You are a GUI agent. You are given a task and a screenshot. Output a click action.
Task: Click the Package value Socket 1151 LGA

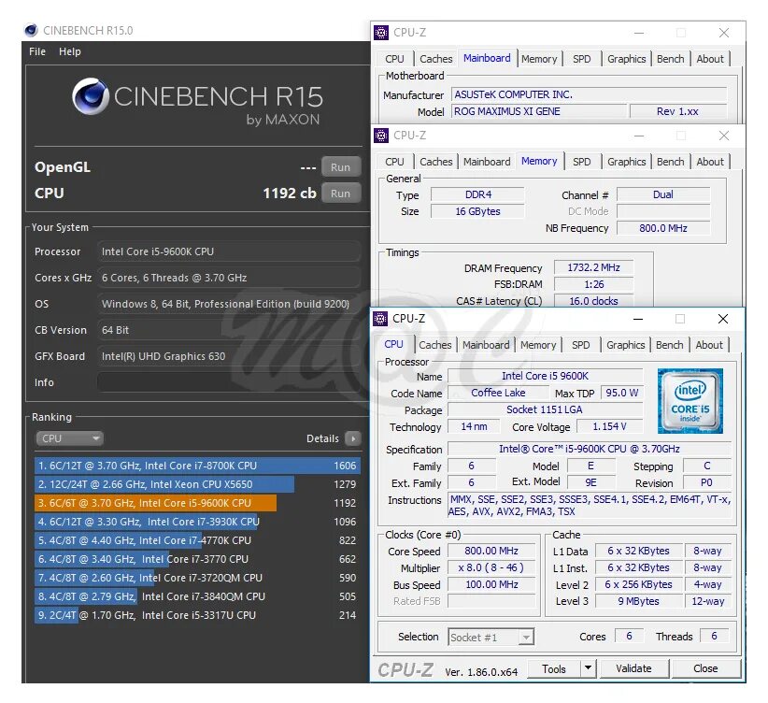coord(545,409)
